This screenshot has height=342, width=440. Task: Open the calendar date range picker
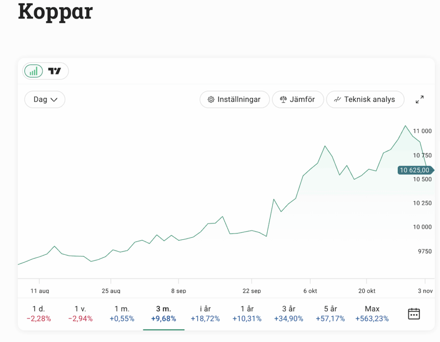[413, 314]
